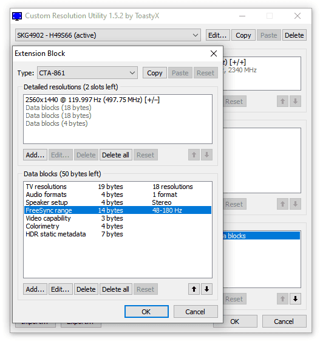
Task: Click Copy in Extension Block header
Action: point(154,73)
